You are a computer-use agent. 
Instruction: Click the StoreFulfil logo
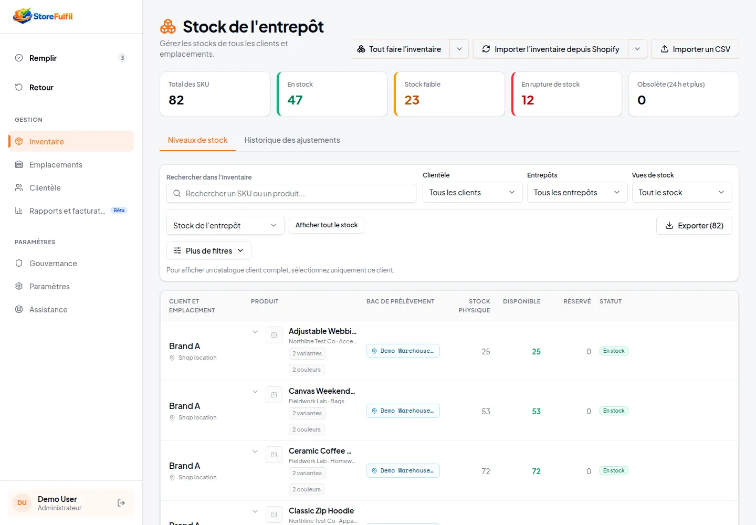43,16
